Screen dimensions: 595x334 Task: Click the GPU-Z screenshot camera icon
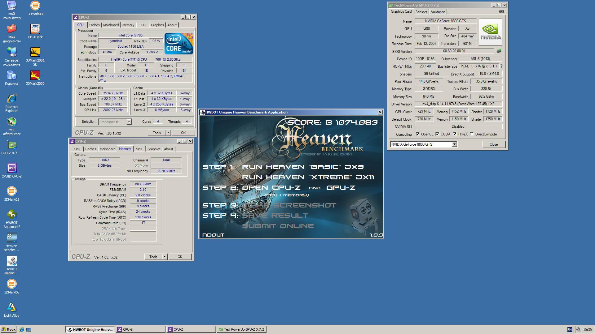point(501,11)
